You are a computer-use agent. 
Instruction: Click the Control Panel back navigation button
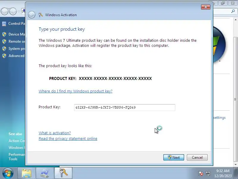pos(4,11)
